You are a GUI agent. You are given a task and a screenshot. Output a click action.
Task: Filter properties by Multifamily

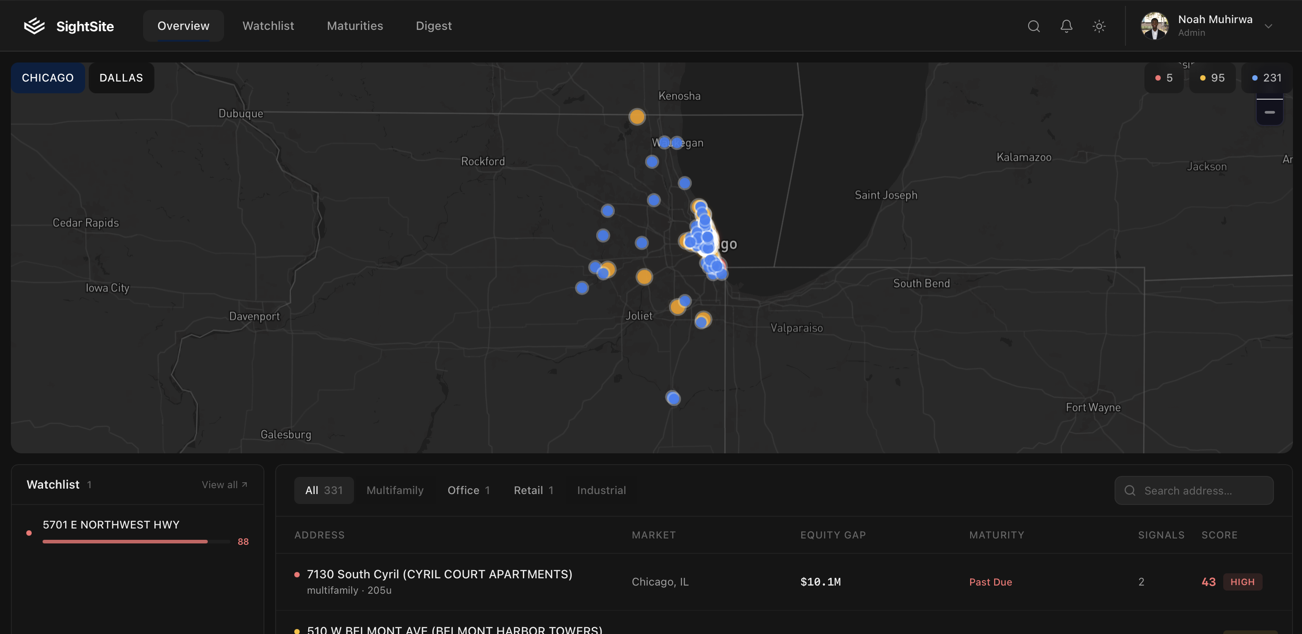click(x=395, y=490)
